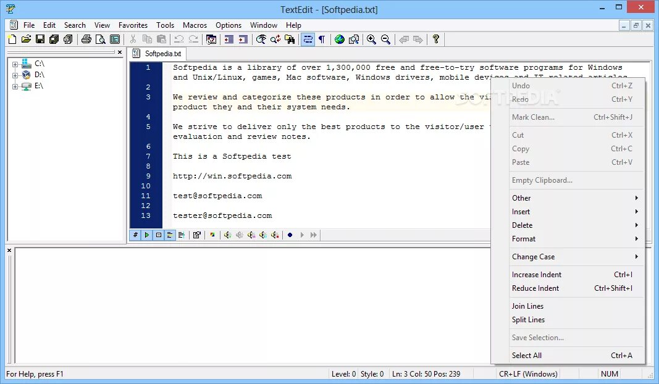This screenshot has height=384, width=659.
Task: Toggle the paragraph marks pilcrow button
Action: coord(322,40)
